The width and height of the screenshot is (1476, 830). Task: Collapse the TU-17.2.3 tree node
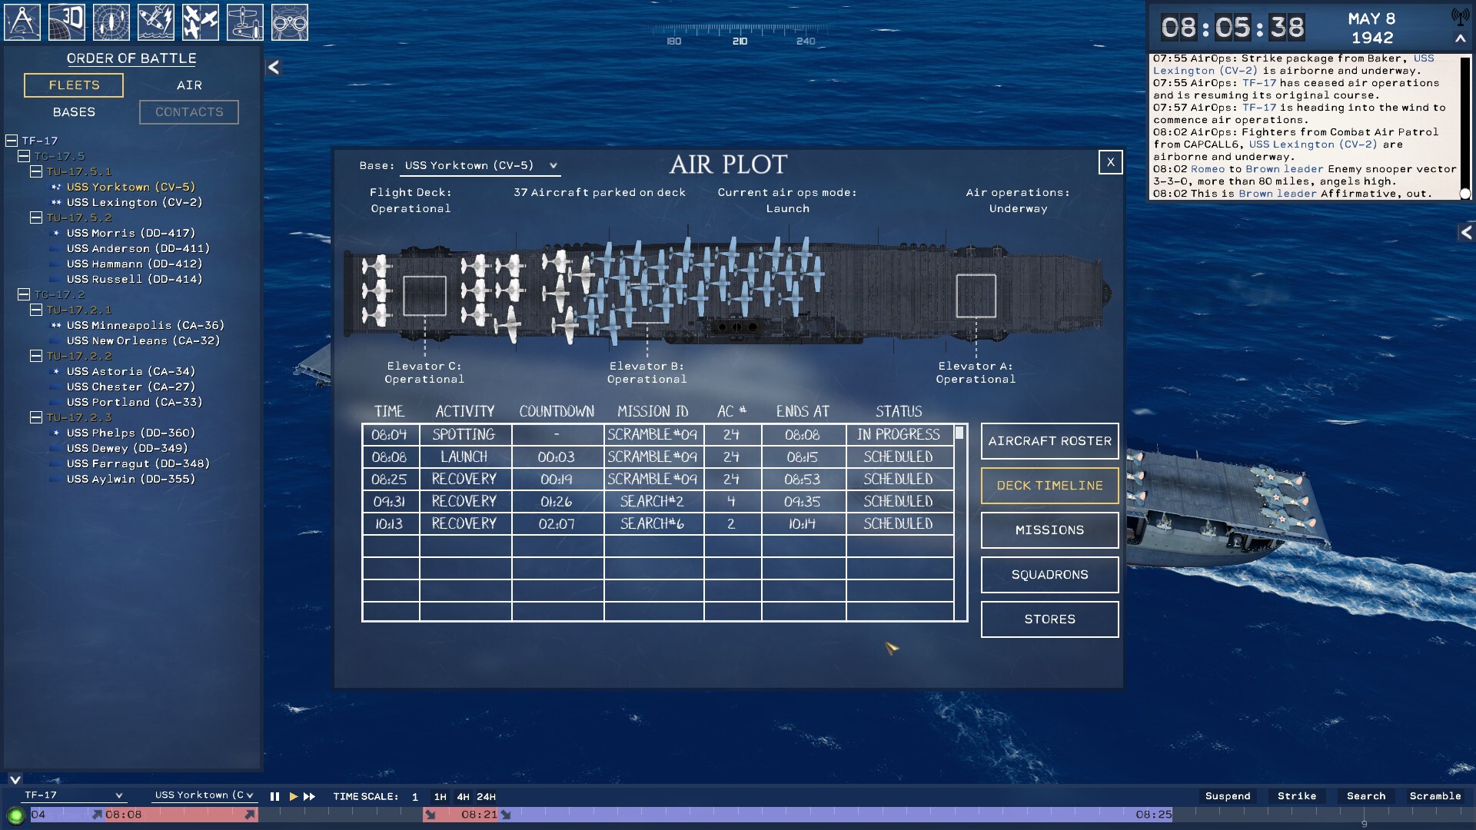click(x=36, y=417)
